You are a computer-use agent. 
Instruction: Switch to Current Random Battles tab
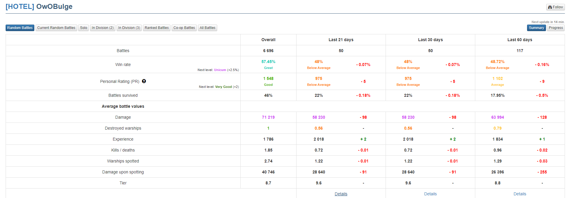[56, 28]
